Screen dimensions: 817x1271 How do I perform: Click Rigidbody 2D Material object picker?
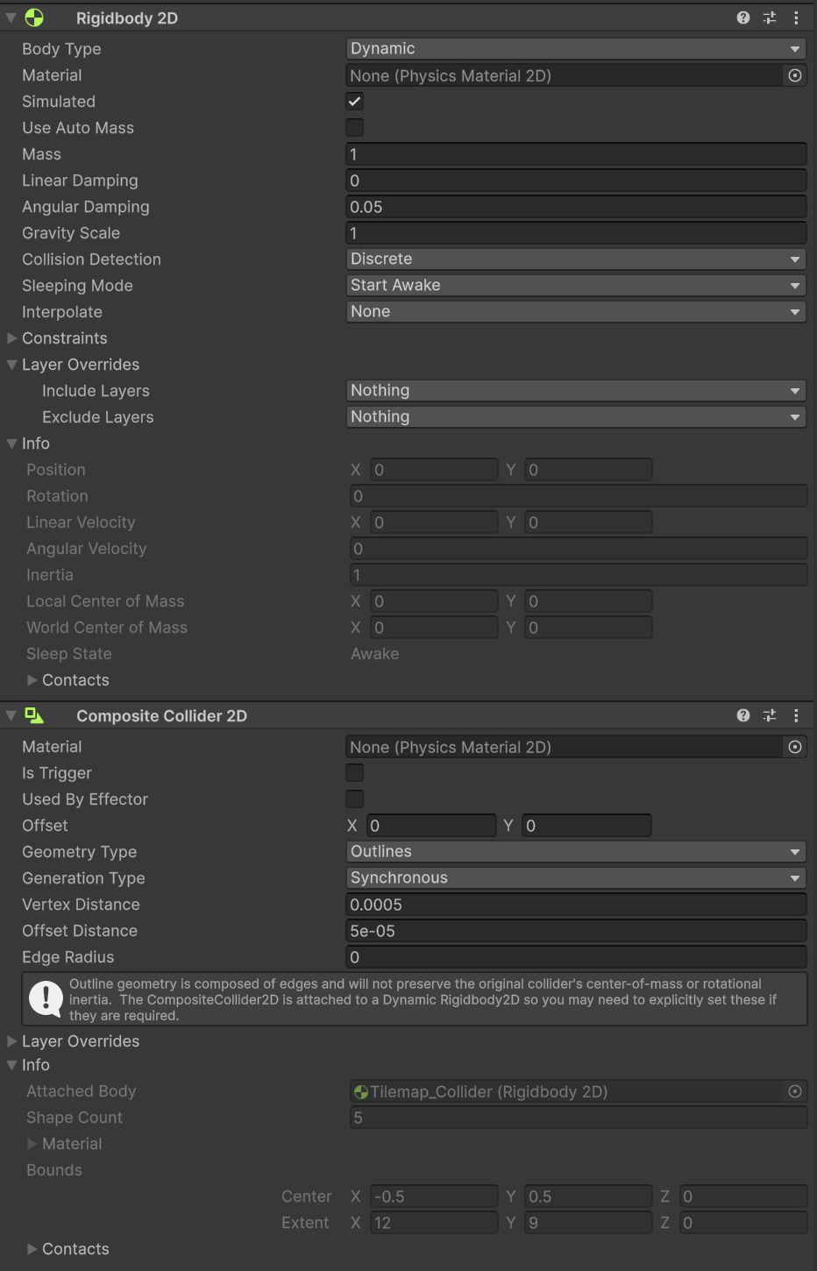click(794, 75)
